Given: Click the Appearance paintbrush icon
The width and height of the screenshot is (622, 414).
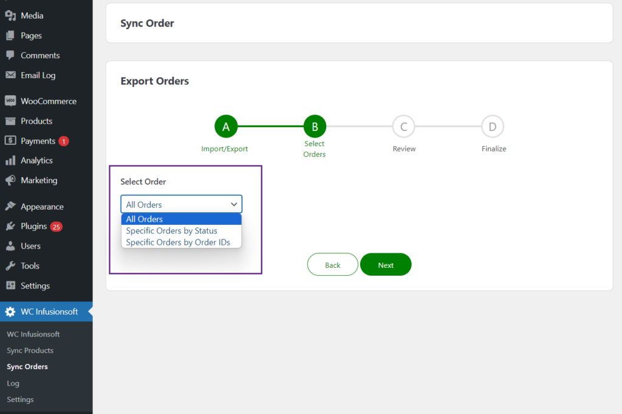Looking at the screenshot, I should click(10, 206).
